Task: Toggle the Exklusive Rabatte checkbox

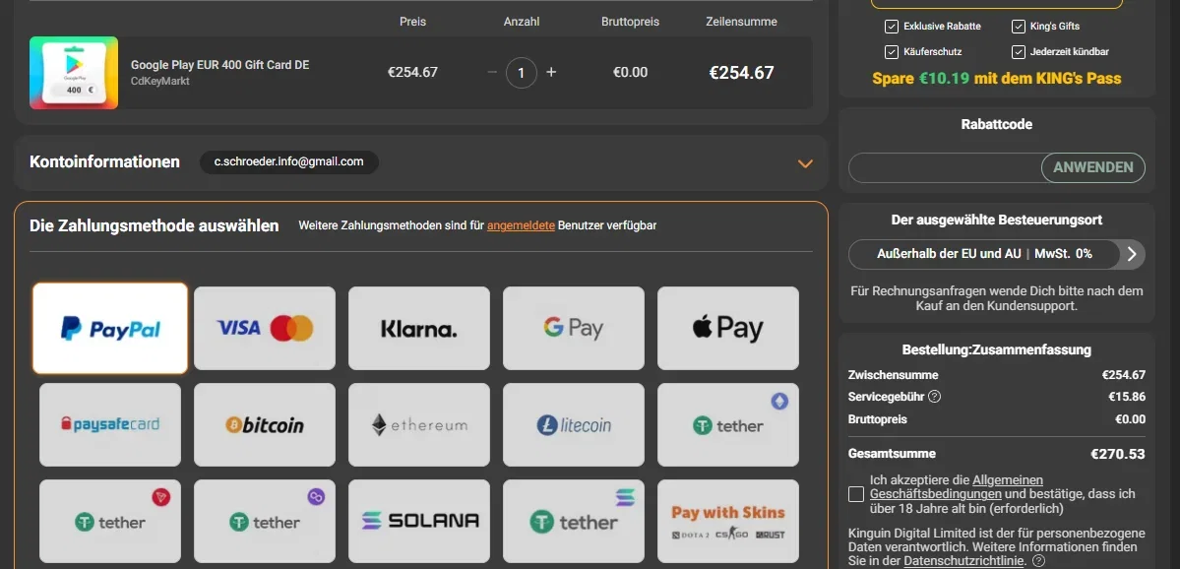Action: tap(892, 27)
